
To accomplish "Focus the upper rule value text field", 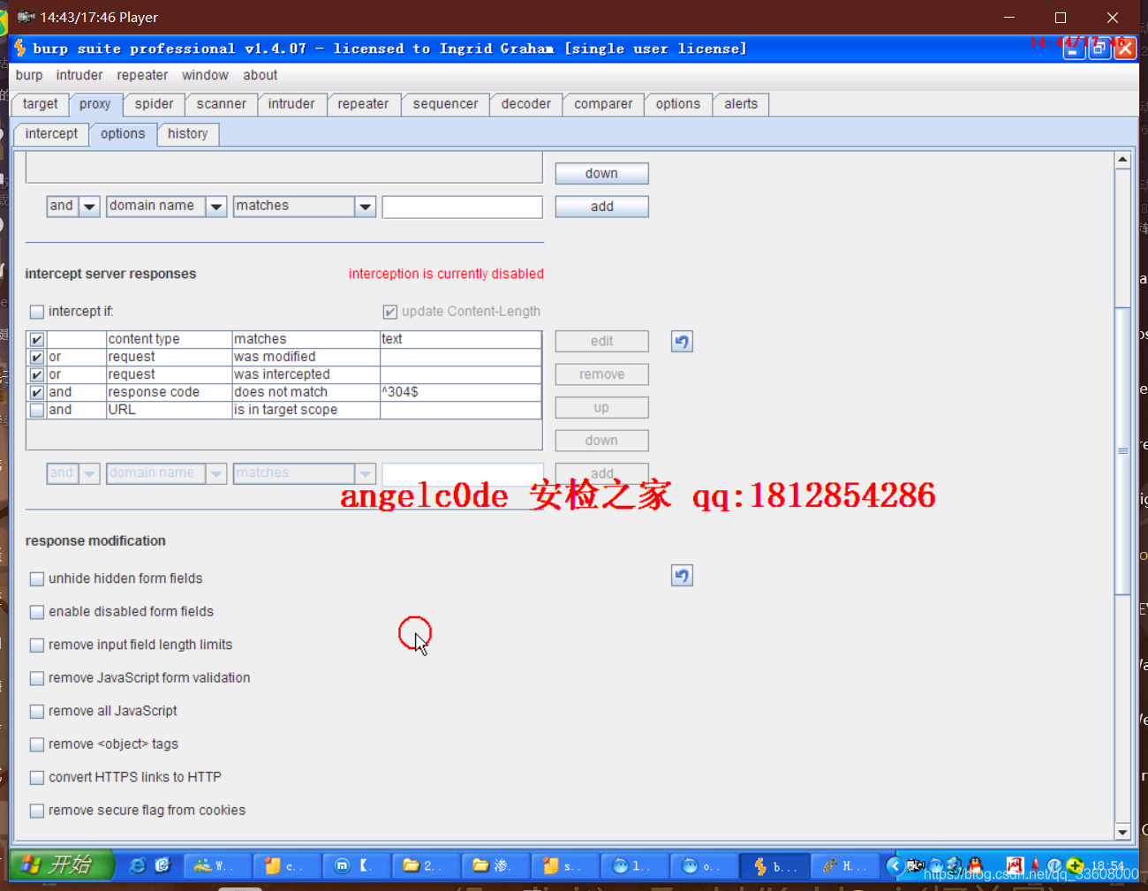I will [x=462, y=207].
